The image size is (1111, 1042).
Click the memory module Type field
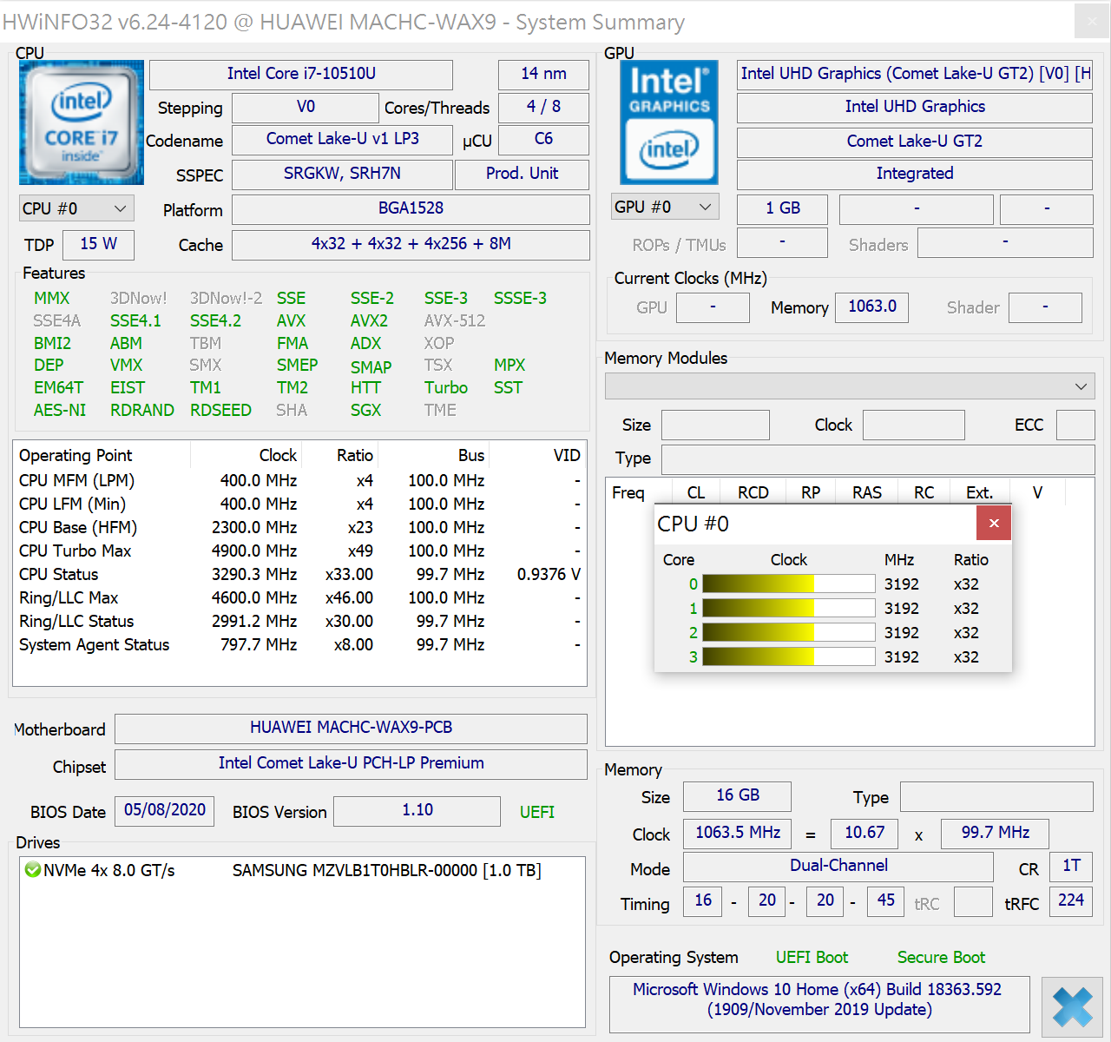878,459
